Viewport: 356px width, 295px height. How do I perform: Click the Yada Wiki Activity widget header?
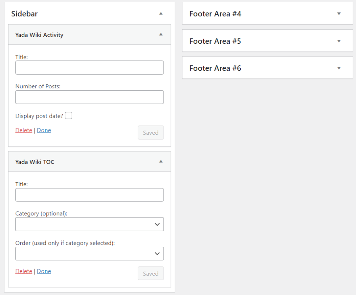point(39,35)
